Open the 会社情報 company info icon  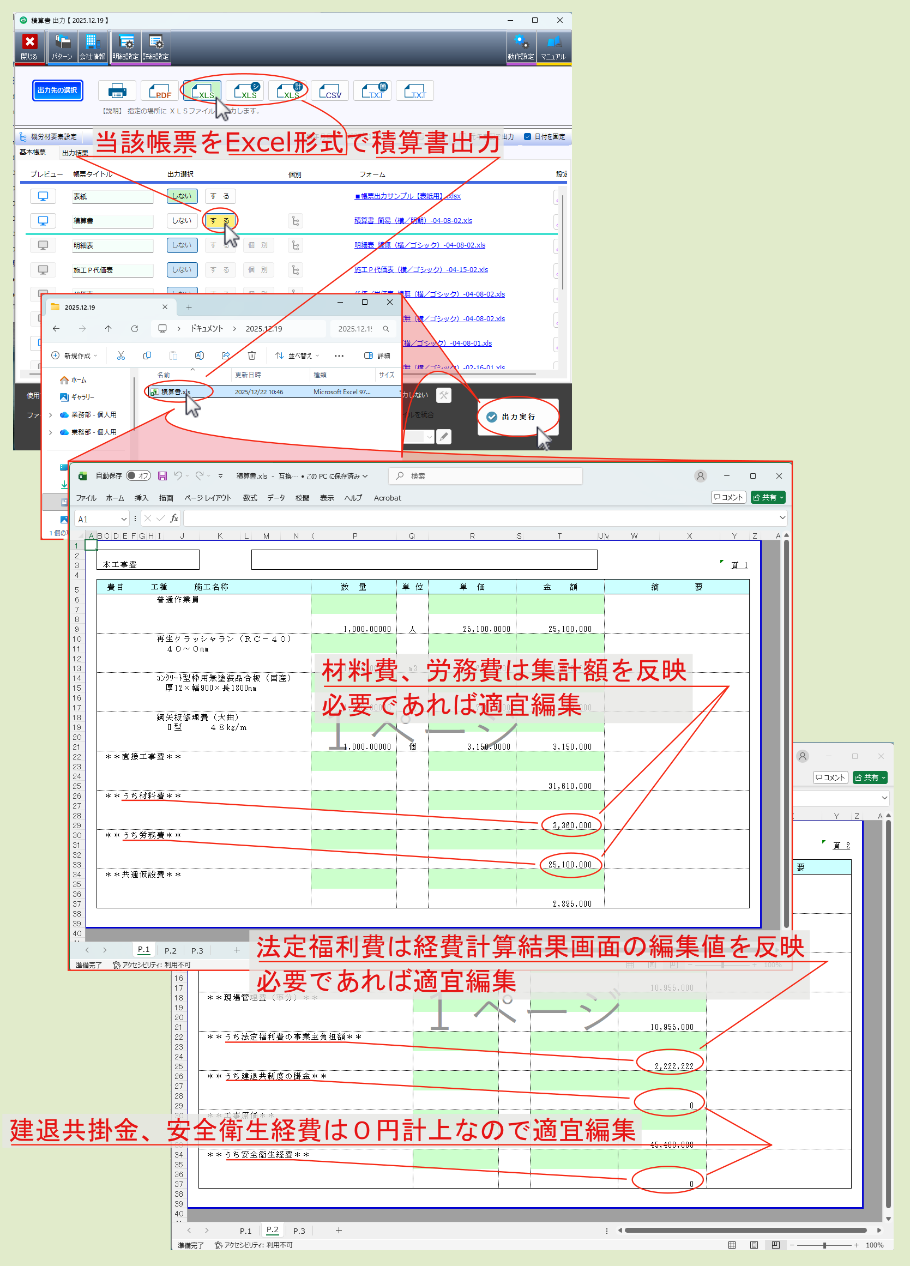point(92,46)
